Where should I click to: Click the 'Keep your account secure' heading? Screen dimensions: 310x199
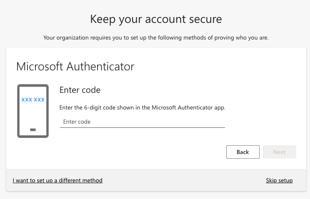(156, 19)
